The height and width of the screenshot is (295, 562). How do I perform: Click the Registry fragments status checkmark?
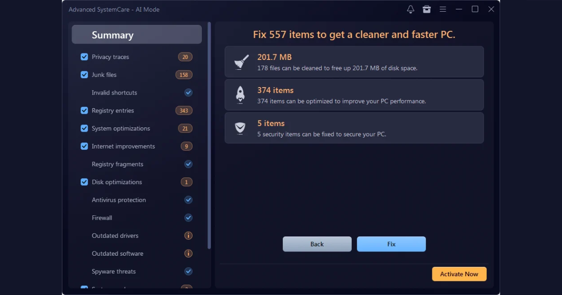(x=188, y=164)
